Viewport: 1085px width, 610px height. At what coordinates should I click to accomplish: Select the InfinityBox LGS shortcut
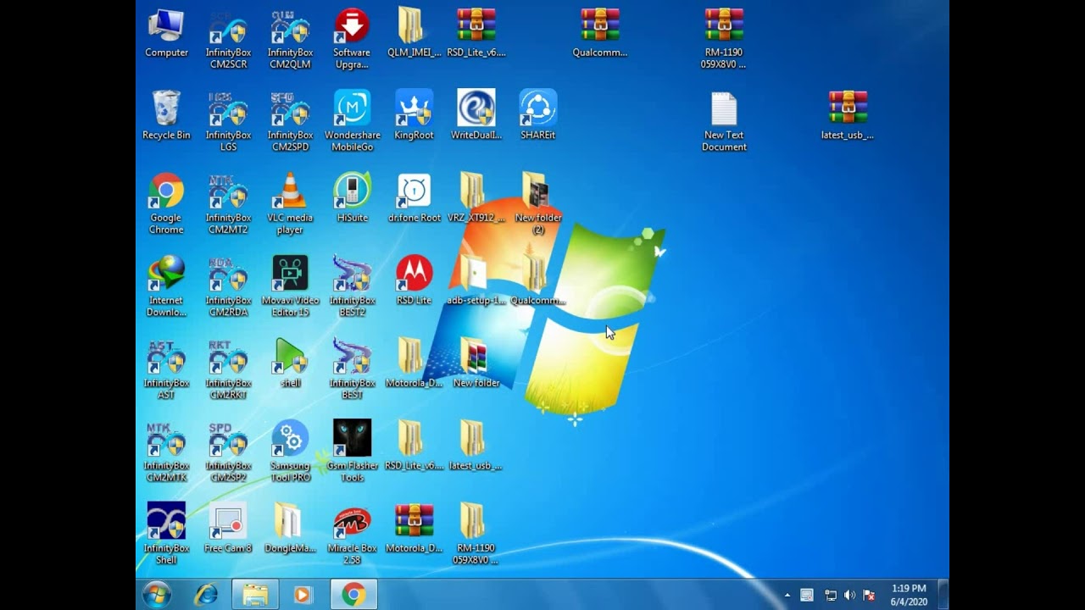228,122
